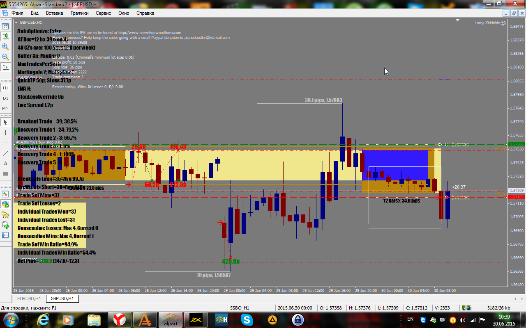
Task: Click the connection status bars indicator
Action: tap(466, 308)
